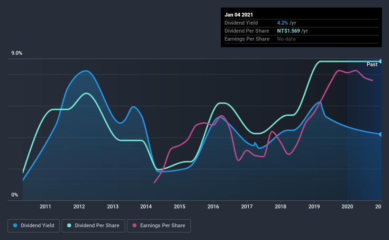
Task: Click the Jan 04 2021 tooltip date
Action: tap(239, 15)
